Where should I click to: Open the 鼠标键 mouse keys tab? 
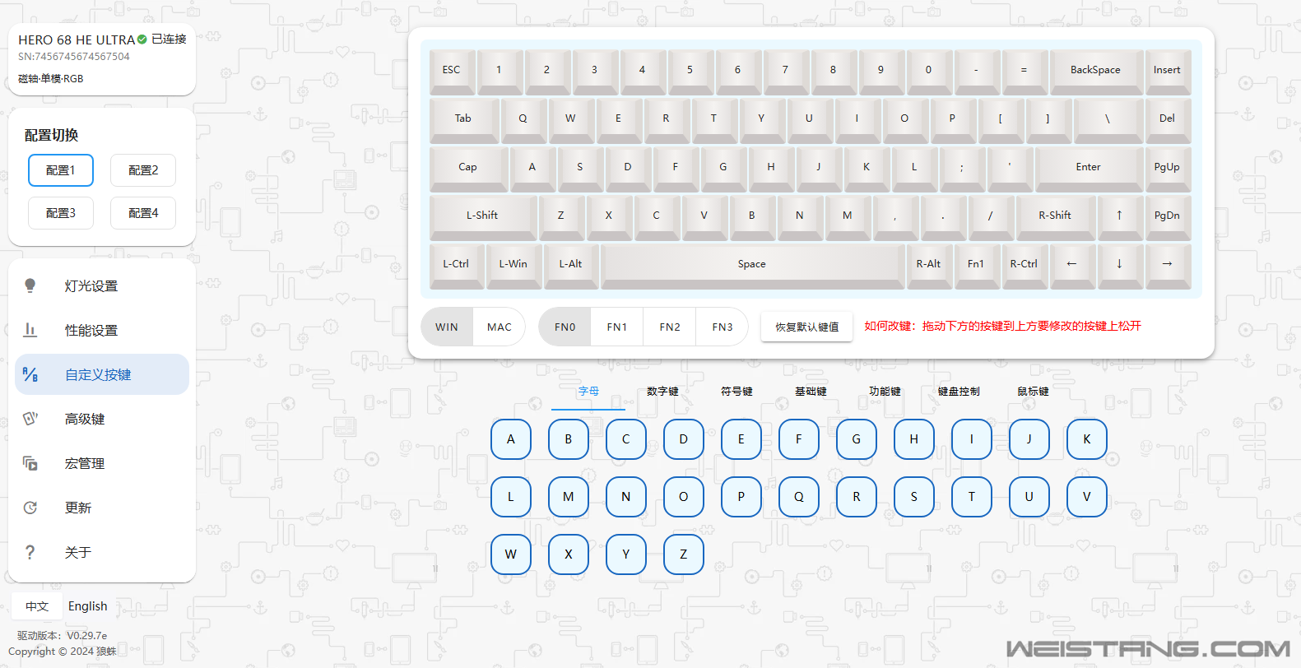coord(1033,392)
